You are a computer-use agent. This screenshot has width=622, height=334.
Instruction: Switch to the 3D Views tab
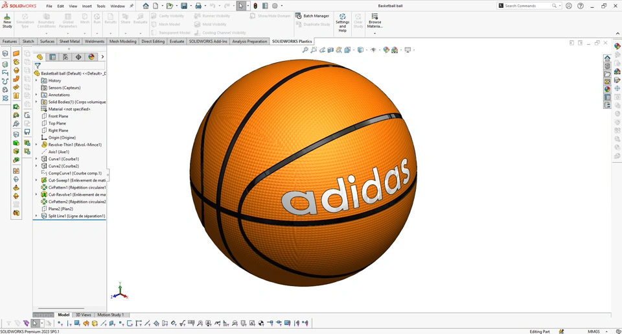pyautogui.click(x=84, y=315)
